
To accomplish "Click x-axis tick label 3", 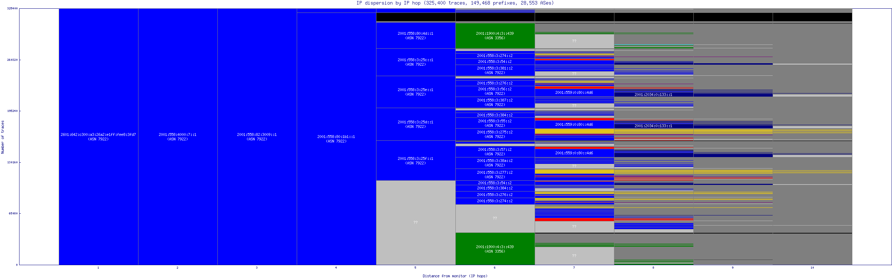I will point(257,268).
